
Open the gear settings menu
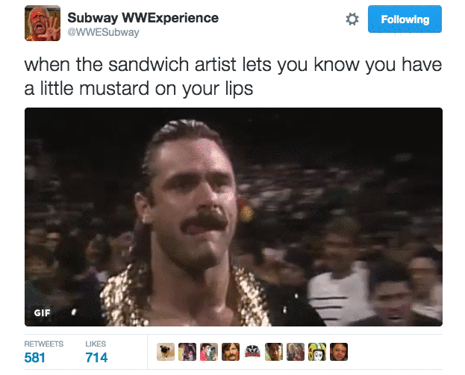[x=352, y=19]
